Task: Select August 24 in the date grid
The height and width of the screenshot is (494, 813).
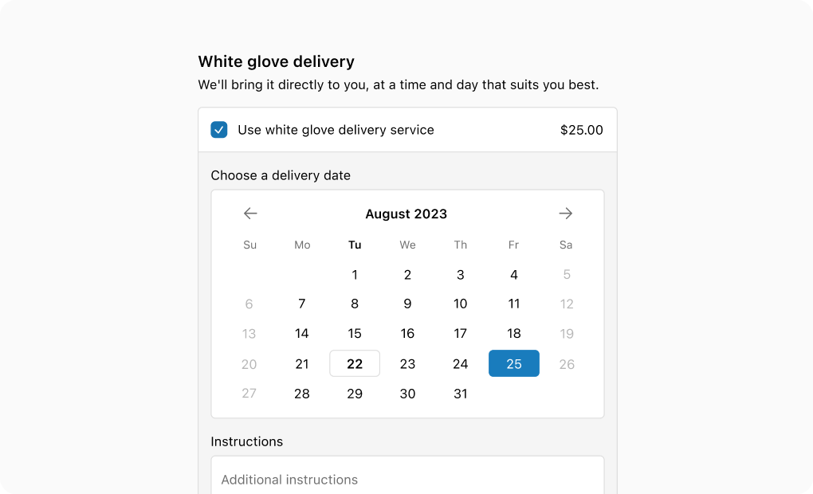Action: click(461, 363)
